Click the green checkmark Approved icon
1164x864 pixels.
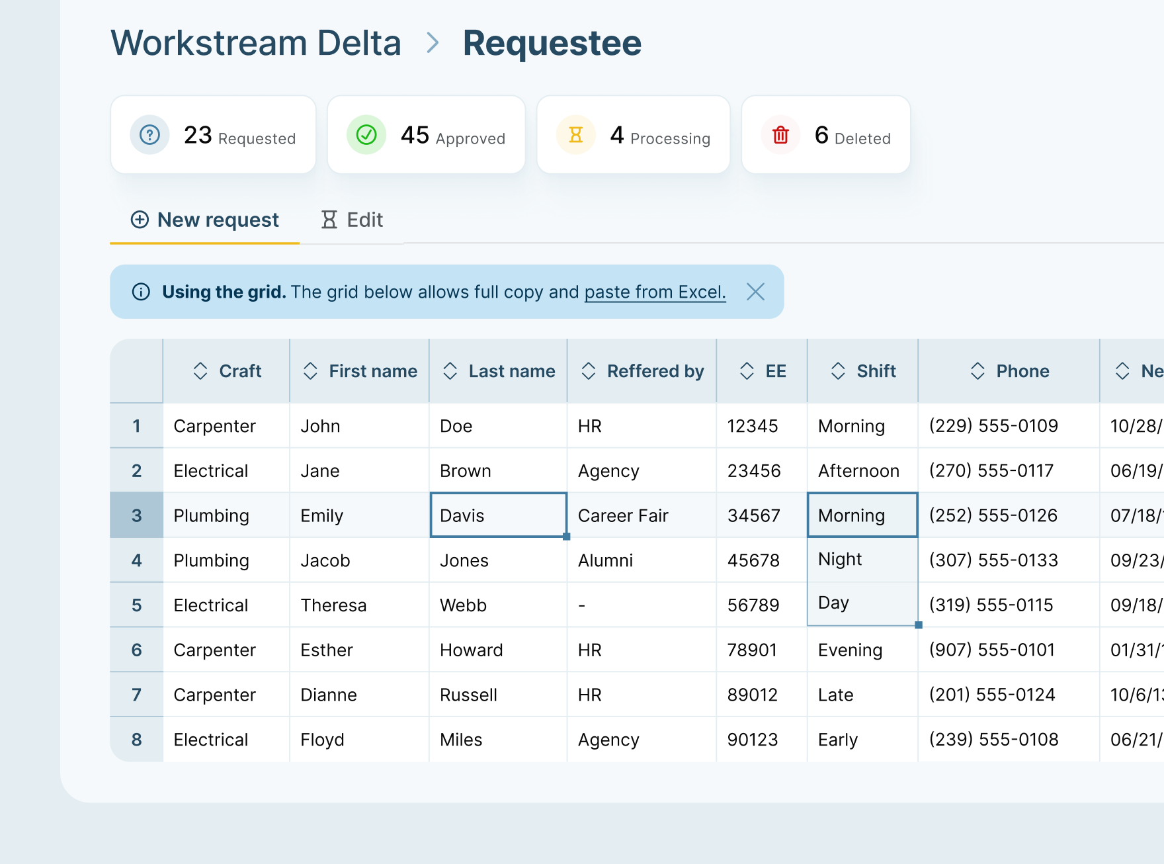[366, 135]
